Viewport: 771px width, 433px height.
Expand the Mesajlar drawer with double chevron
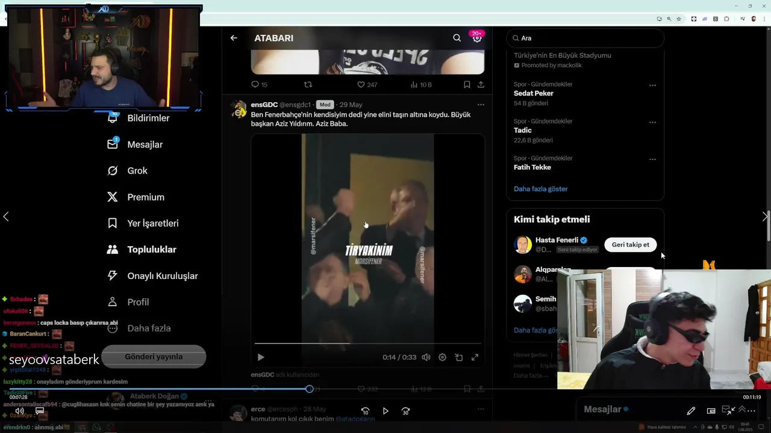coord(742,409)
